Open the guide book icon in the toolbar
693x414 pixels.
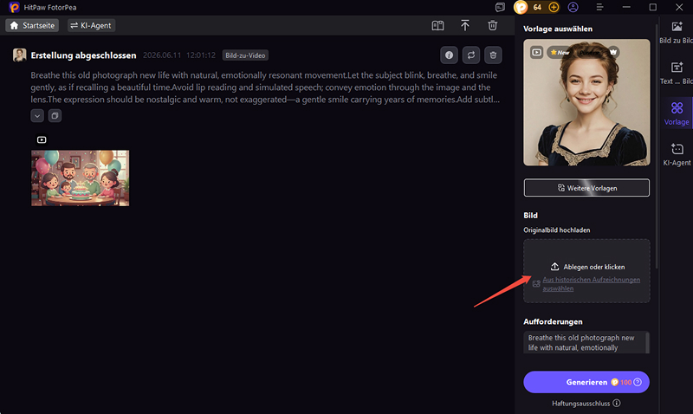(x=437, y=26)
